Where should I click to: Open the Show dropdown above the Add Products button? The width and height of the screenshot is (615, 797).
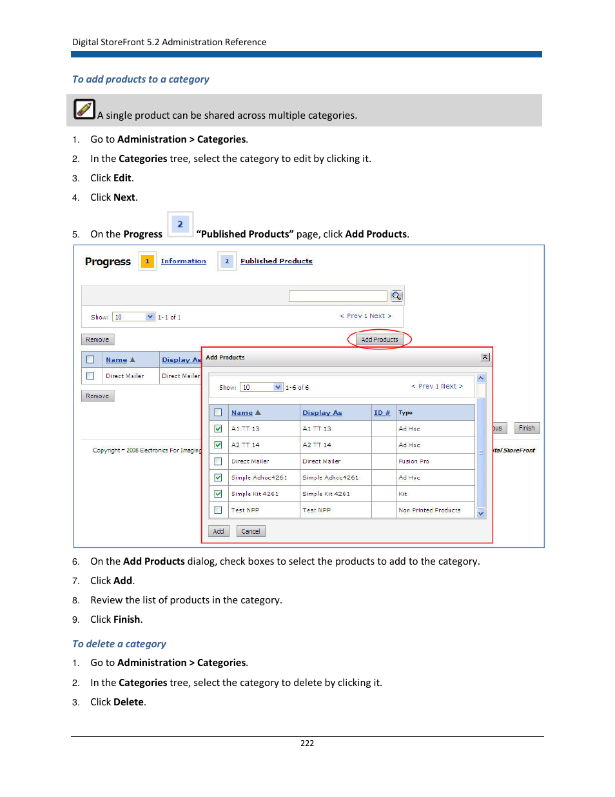coord(134,317)
